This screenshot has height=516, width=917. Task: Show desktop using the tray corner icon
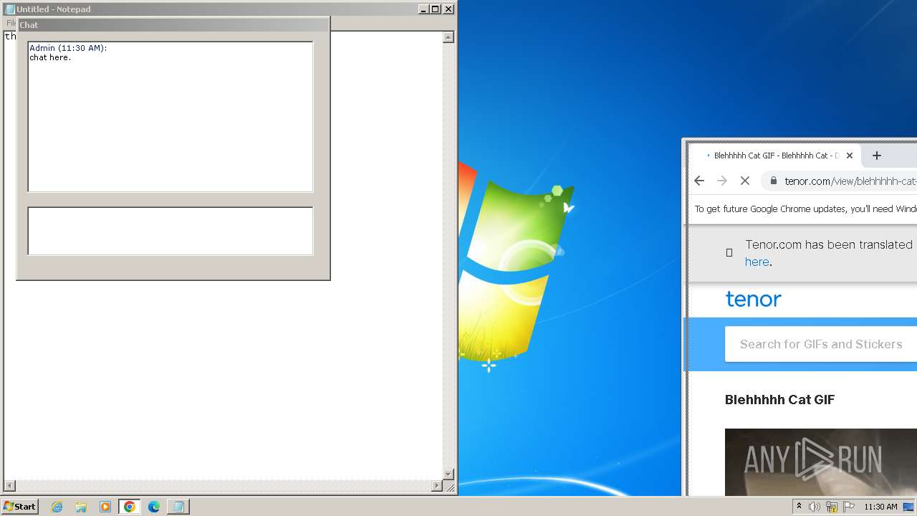coord(908,507)
